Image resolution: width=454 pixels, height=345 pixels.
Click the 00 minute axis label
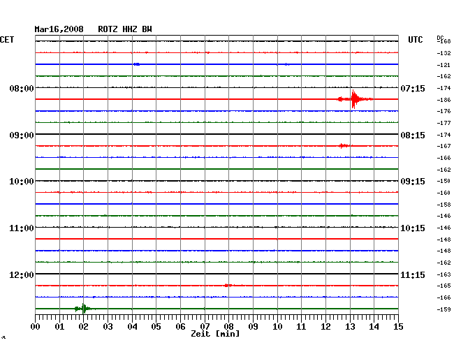36,327
